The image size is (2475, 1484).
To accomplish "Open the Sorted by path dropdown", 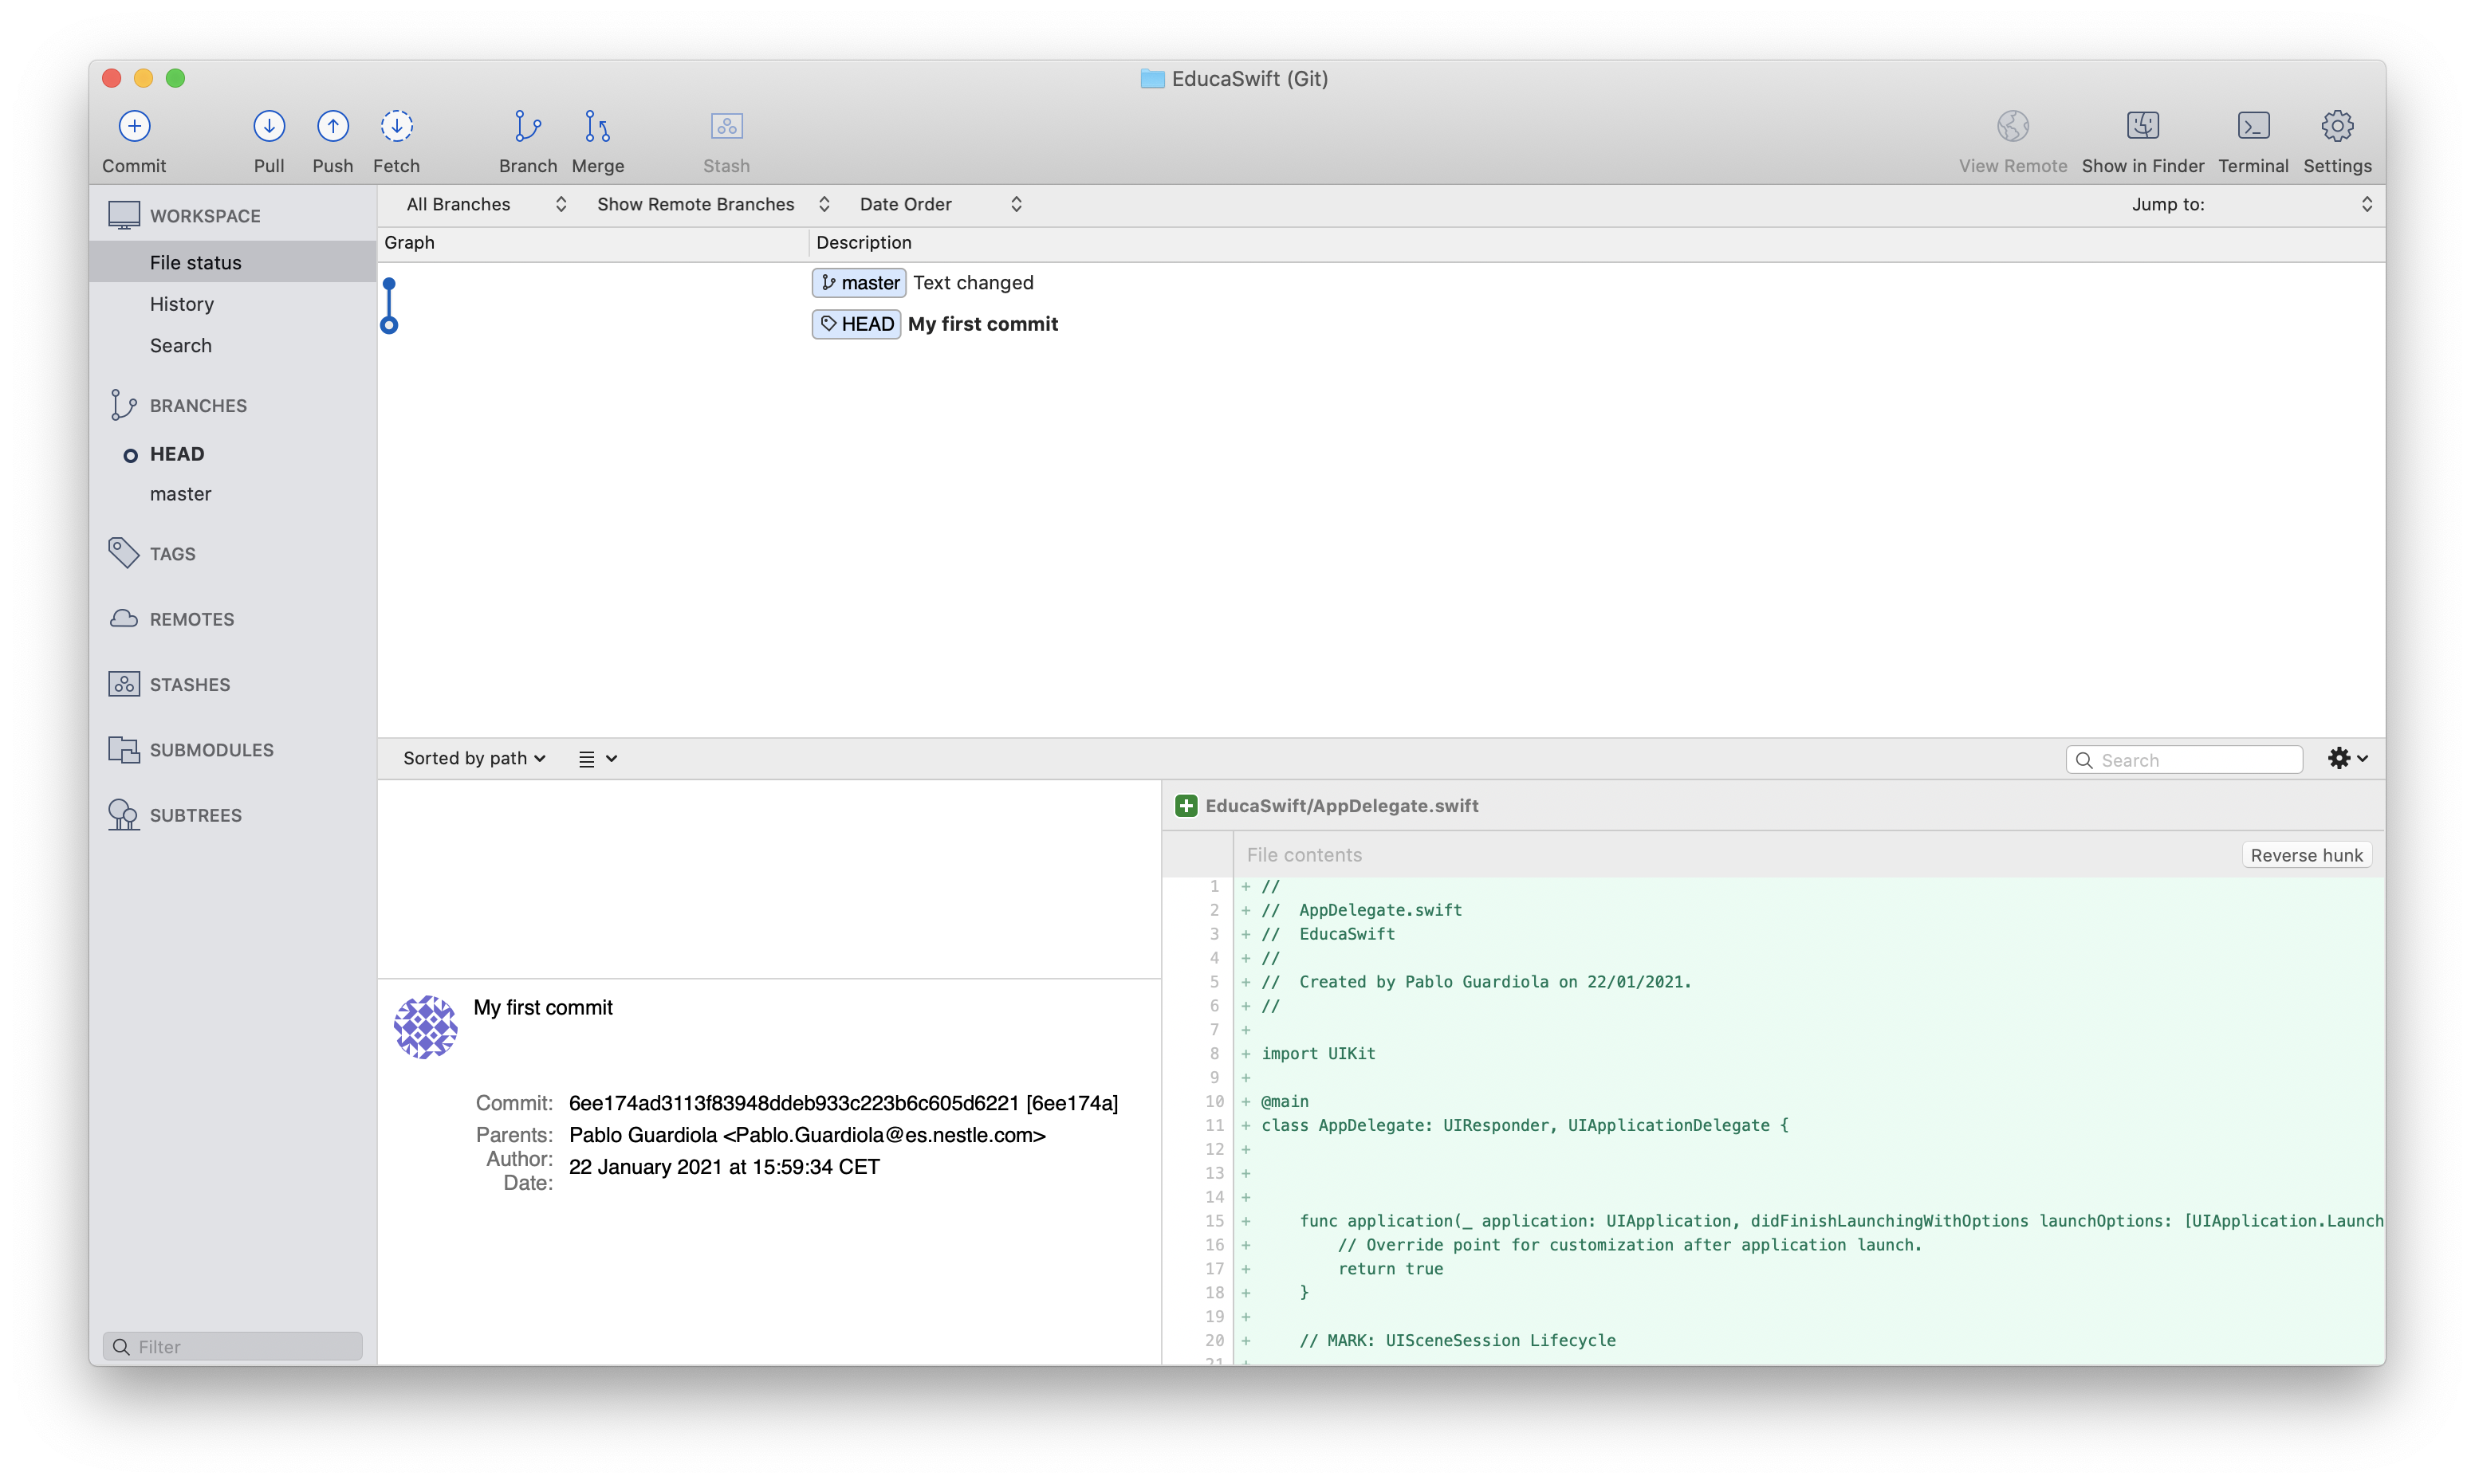I will [474, 758].
